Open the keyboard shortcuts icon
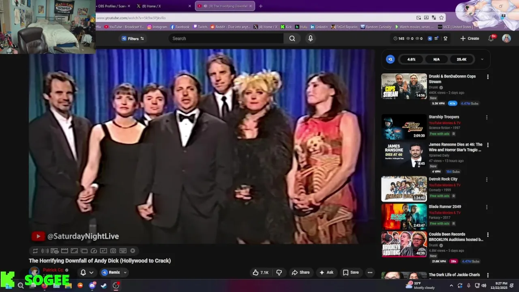 123,251
